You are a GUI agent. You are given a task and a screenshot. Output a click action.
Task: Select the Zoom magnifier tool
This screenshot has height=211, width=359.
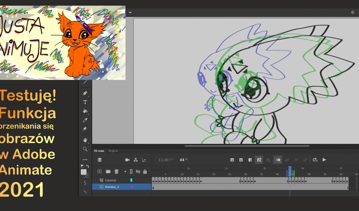[x=85, y=149]
